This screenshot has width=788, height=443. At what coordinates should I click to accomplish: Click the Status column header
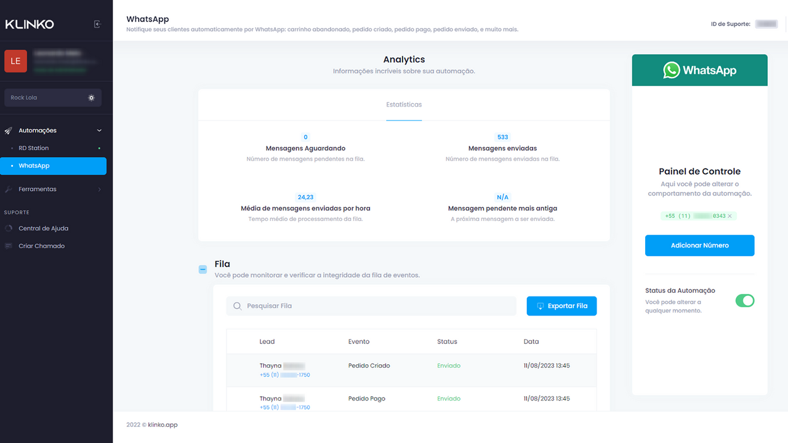(447, 341)
